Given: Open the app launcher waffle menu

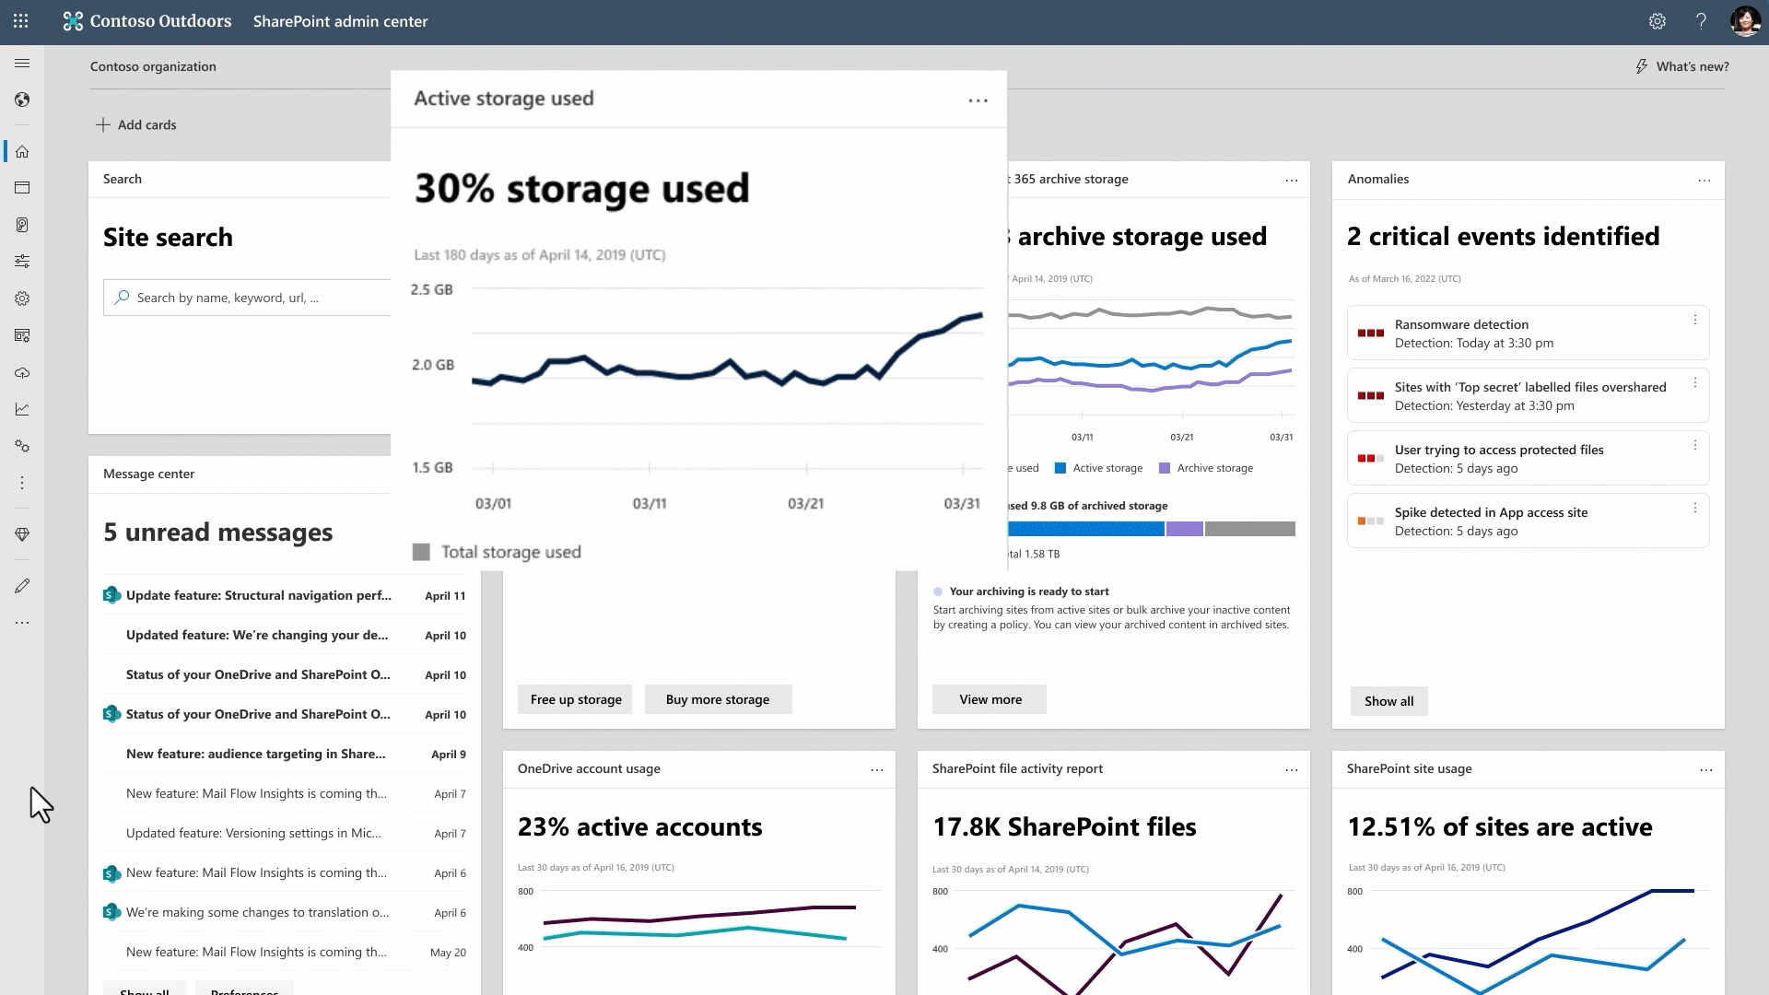Looking at the screenshot, I should 20,20.
